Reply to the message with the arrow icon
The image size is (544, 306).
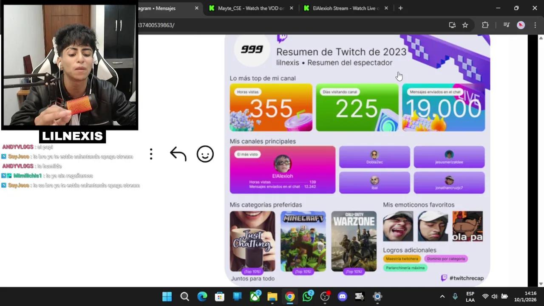[178, 154]
